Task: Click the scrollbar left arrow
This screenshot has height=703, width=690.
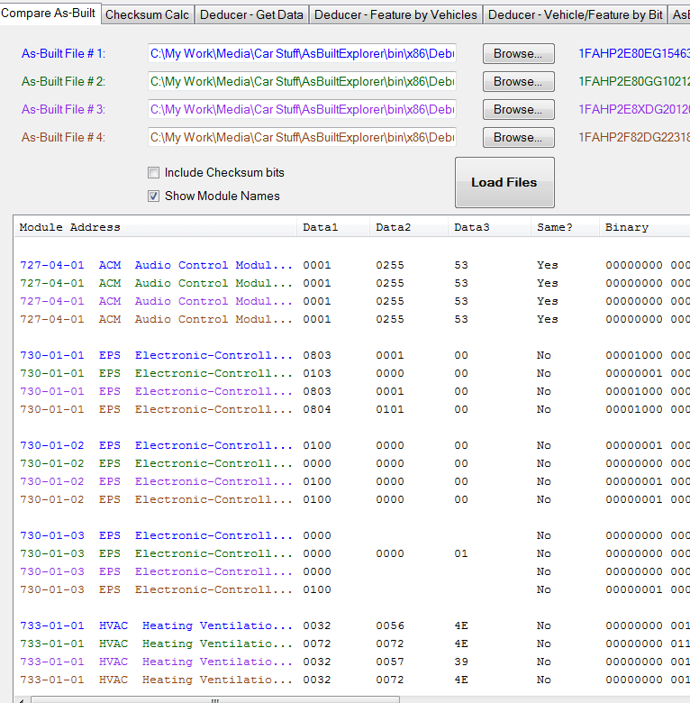Action: tap(22, 700)
